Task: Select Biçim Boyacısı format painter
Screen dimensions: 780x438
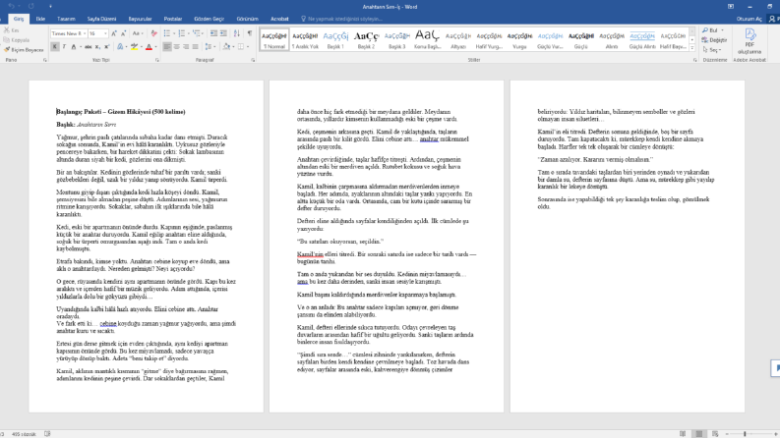Action: coord(24,50)
